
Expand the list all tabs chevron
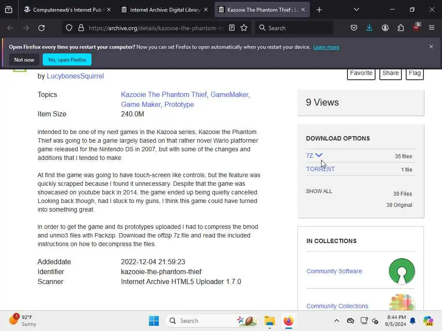[x=356, y=10]
